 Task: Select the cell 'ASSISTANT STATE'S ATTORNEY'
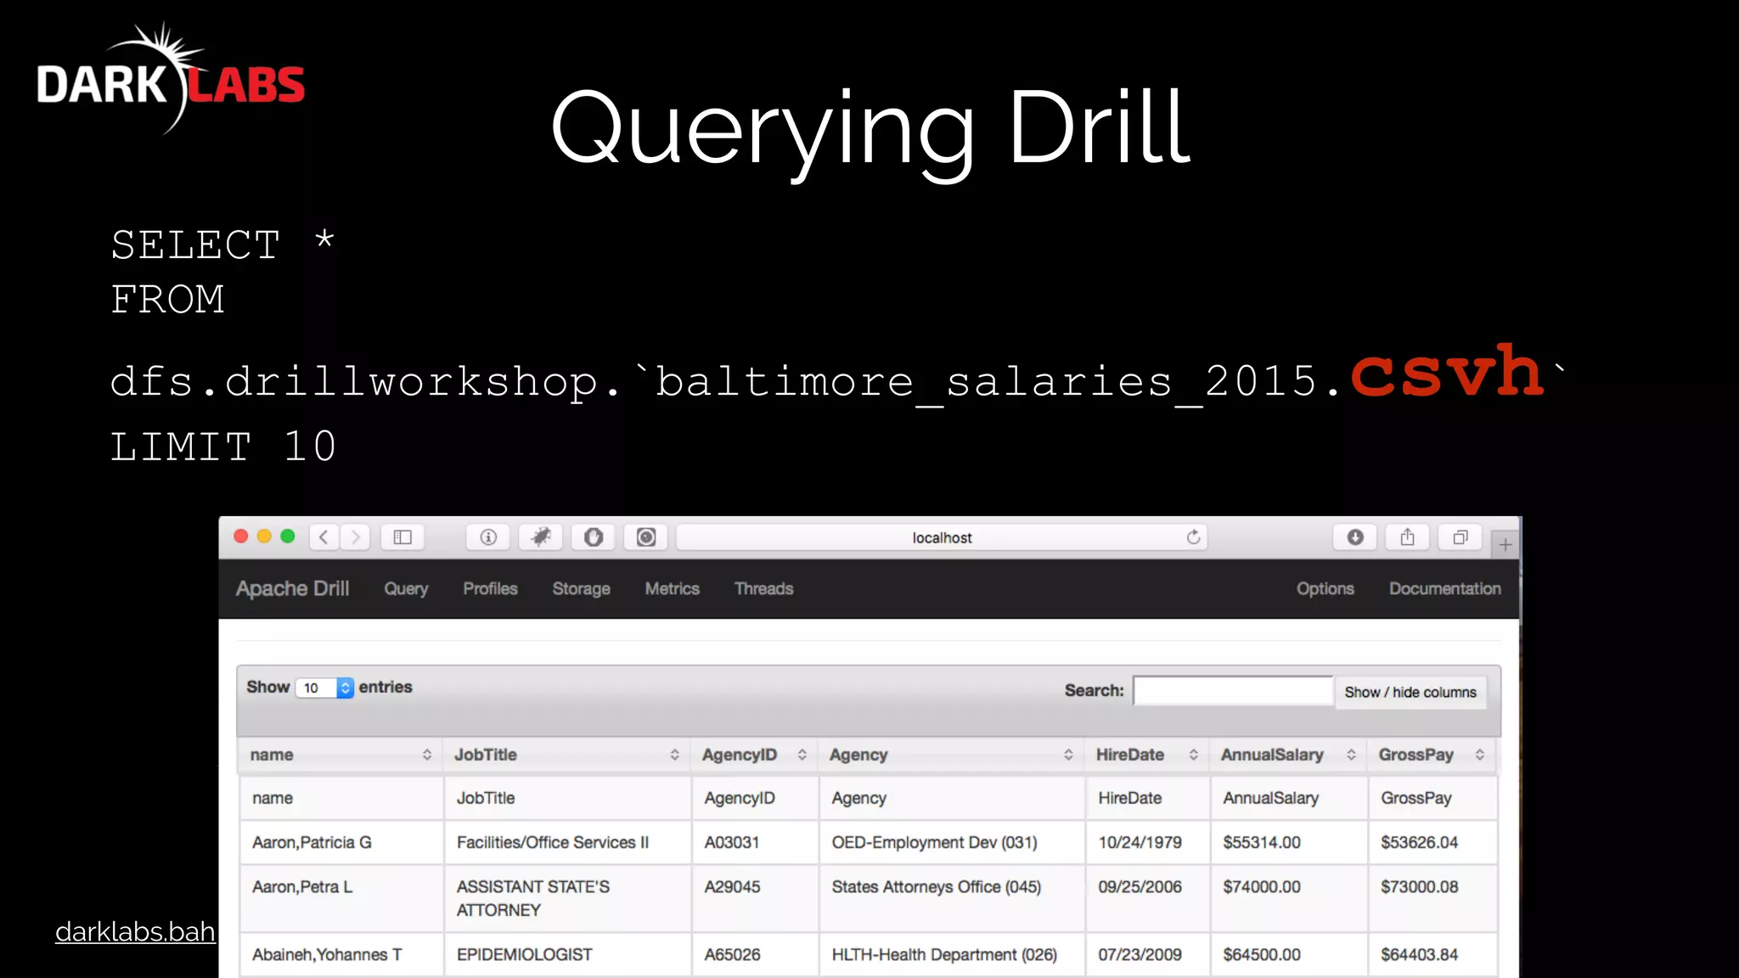pos(567,898)
